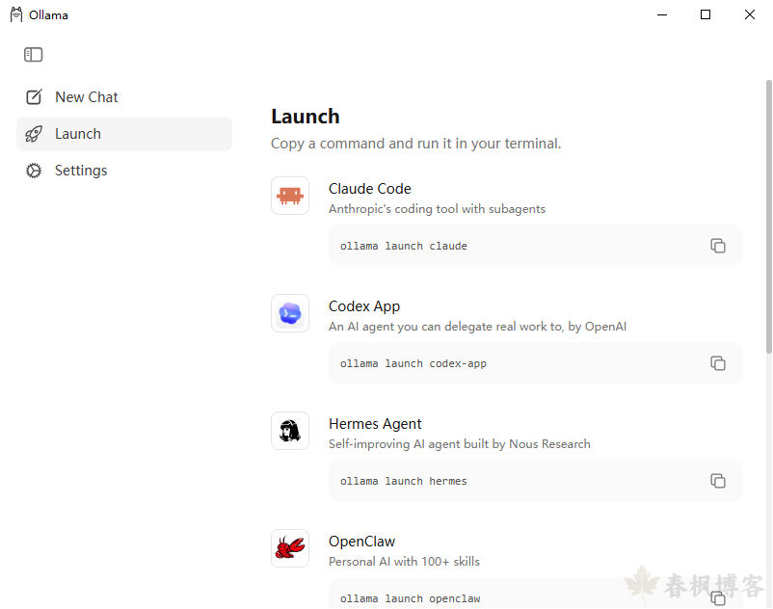Select the Launch sidebar item
Viewport: 773px width, 609px height.
tap(124, 134)
